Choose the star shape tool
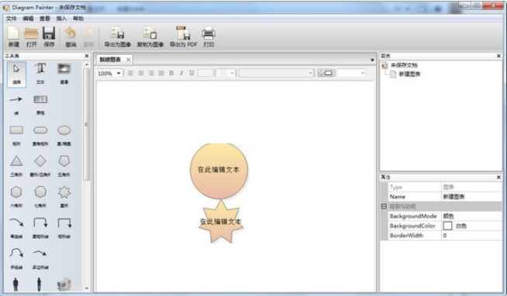 point(64,196)
